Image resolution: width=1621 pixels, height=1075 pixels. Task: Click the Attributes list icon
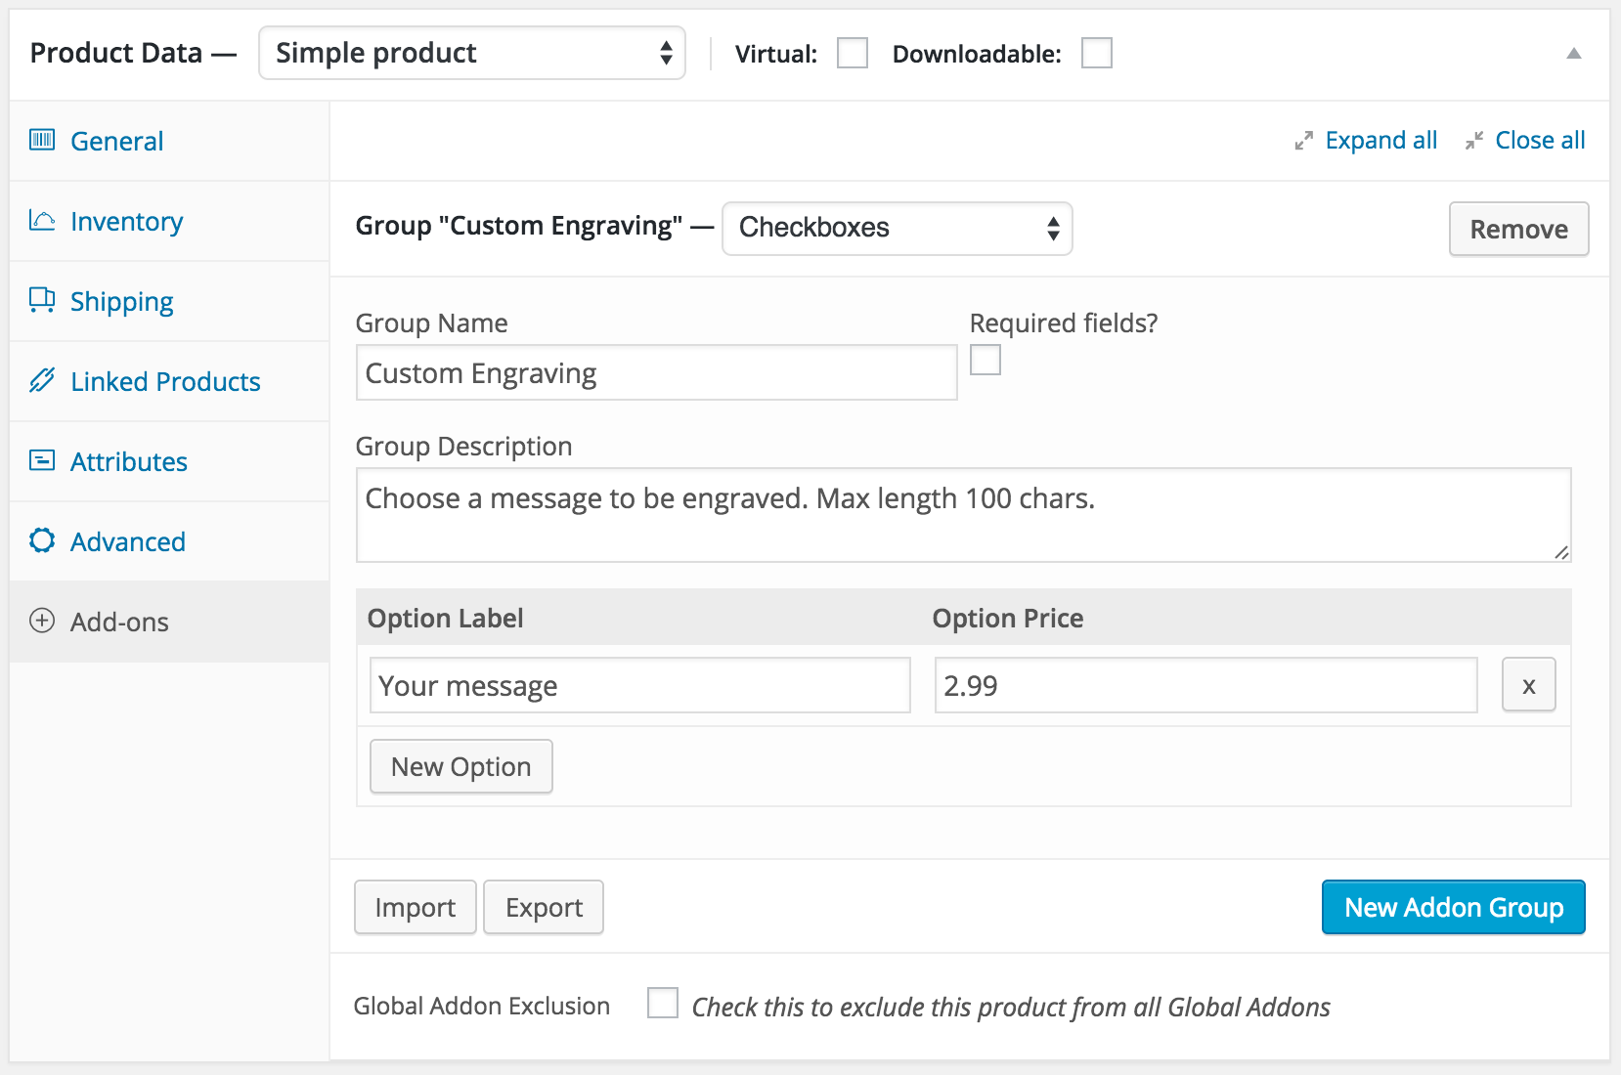click(42, 460)
